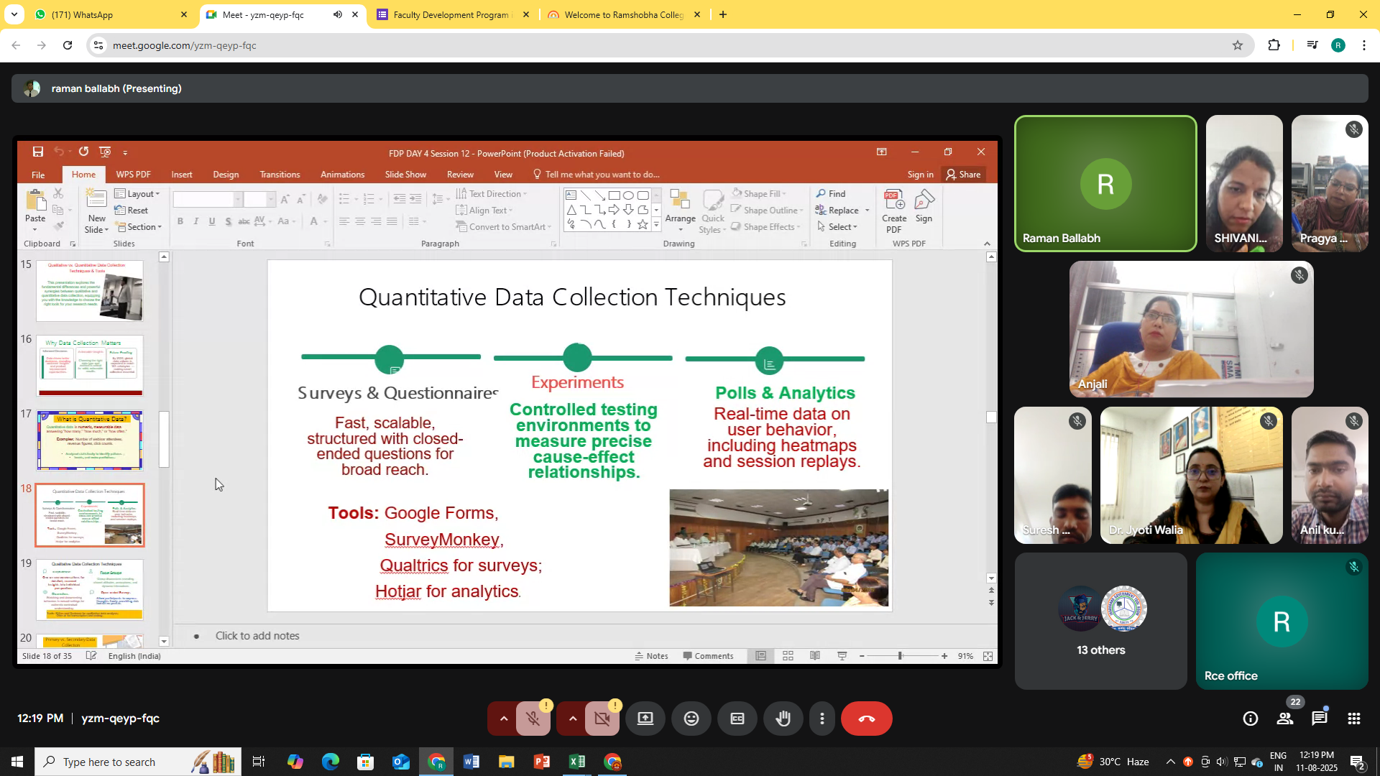The height and width of the screenshot is (776, 1380).
Task: Open Chrome's tab search dropdown arrow
Action: coord(14,14)
